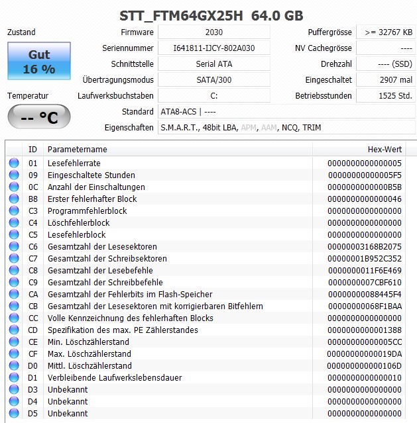Click the status orb in row D3
Image resolution: width=417 pixels, height=423 pixels.
(14, 389)
